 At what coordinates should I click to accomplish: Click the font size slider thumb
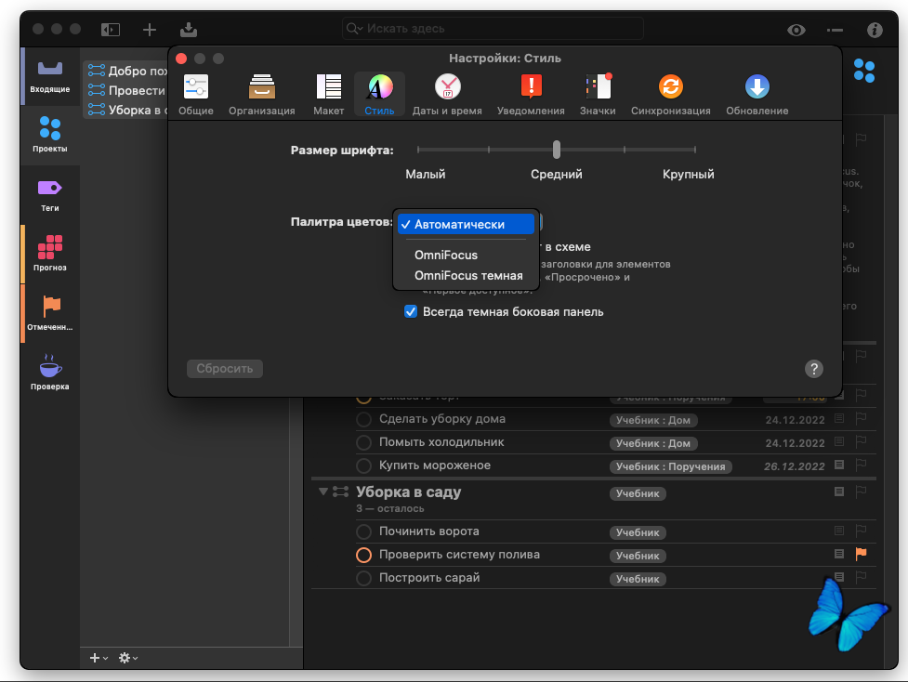click(557, 150)
